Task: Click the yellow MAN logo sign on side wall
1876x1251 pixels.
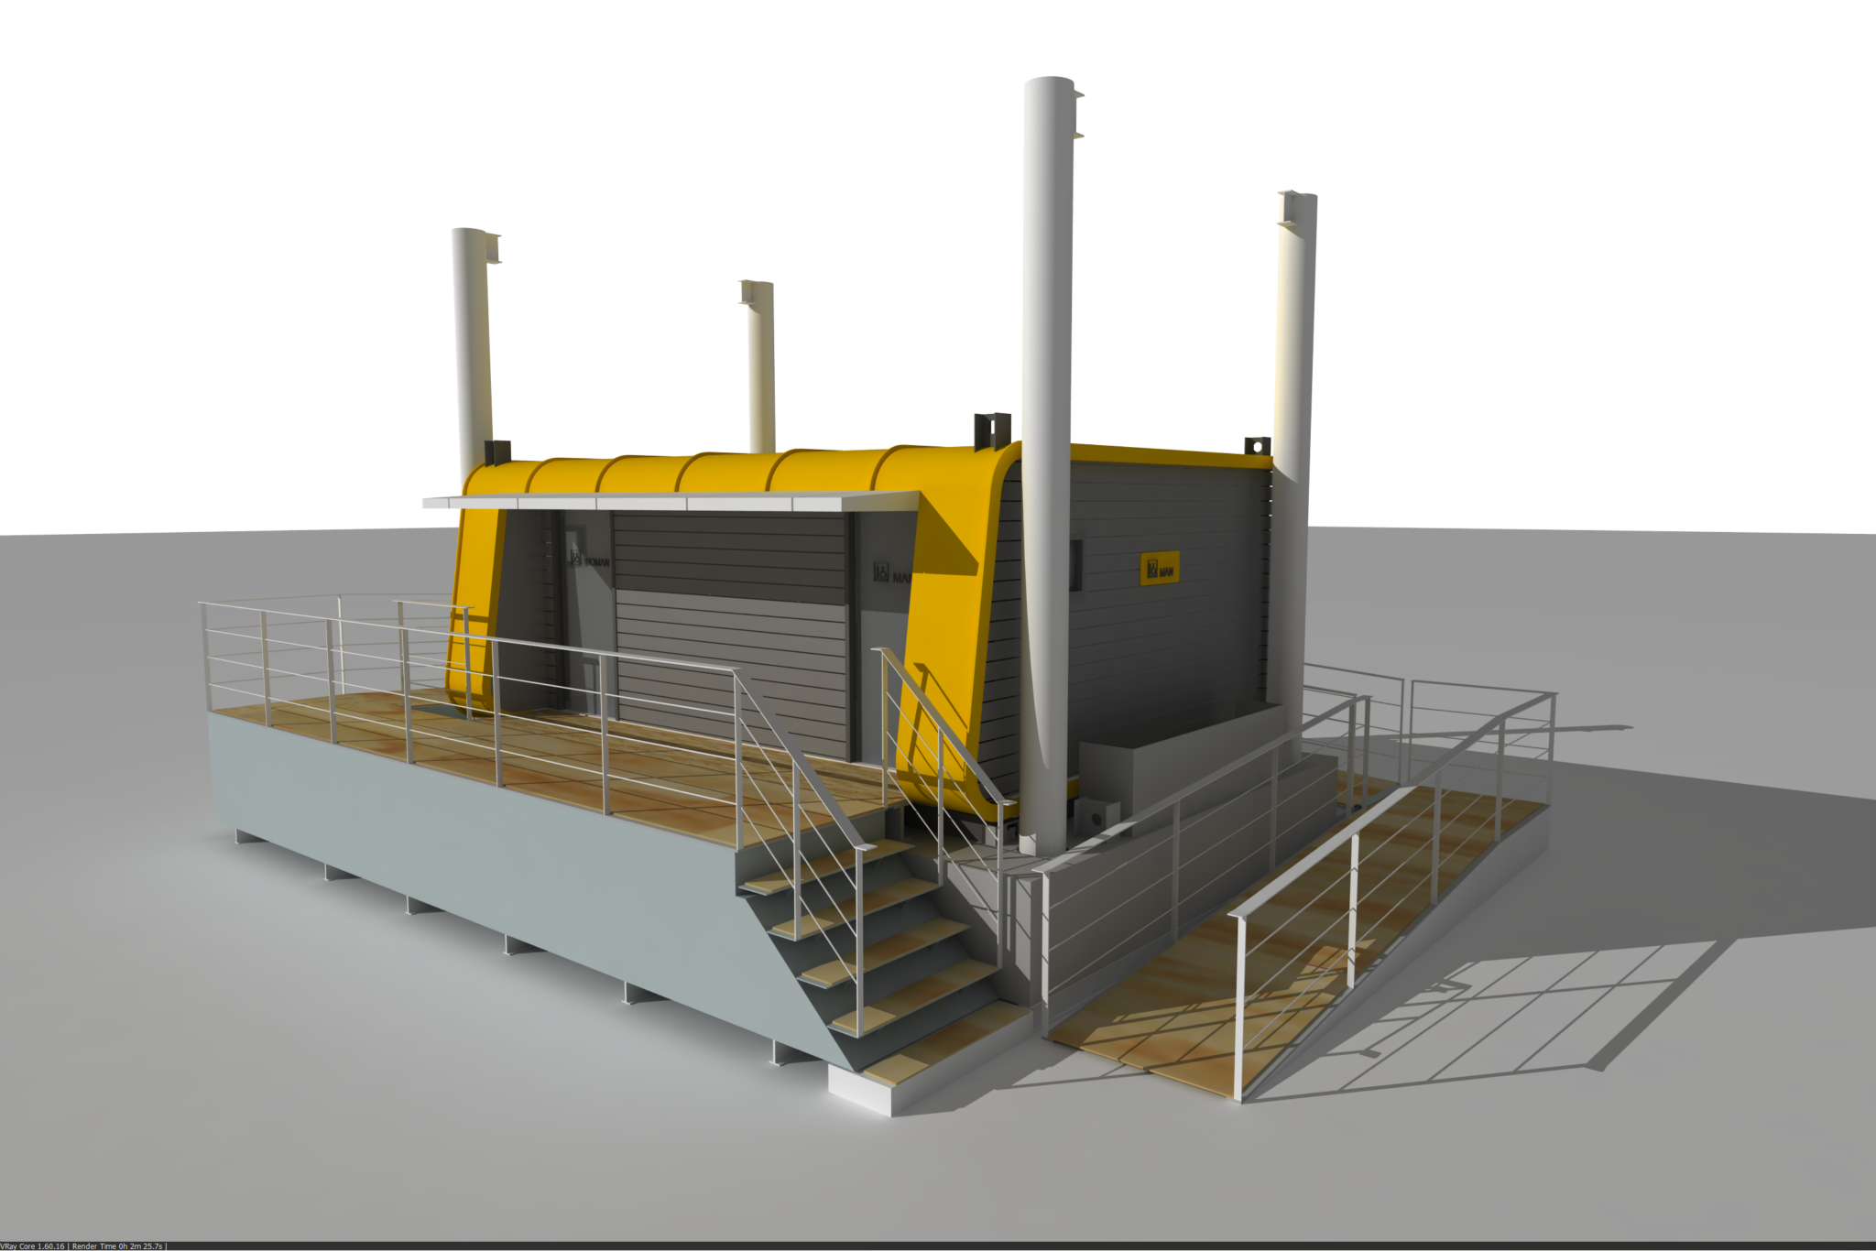Action: pyautogui.click(x=1159, y=569)
